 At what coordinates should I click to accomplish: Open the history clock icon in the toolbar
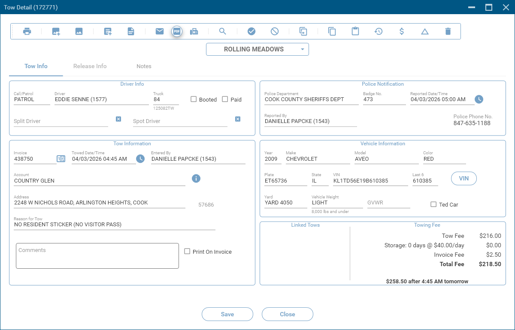[379, 31]
